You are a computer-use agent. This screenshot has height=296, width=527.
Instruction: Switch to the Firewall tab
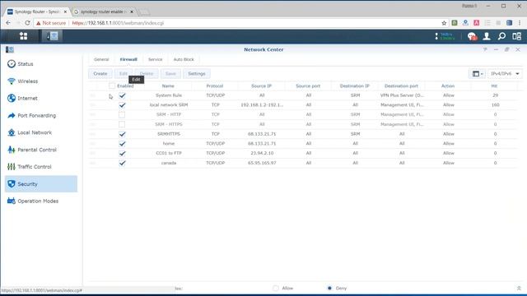128,59
